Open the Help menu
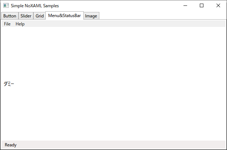Viewport: 227px width, 150px height. point(20,24)
